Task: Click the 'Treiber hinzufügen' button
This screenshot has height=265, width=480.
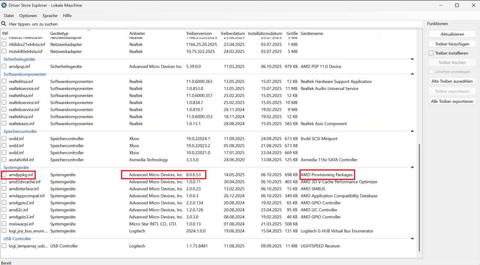Action: click(452, 44)
